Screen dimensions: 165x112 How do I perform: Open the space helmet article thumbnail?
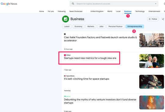pos(152,82)
